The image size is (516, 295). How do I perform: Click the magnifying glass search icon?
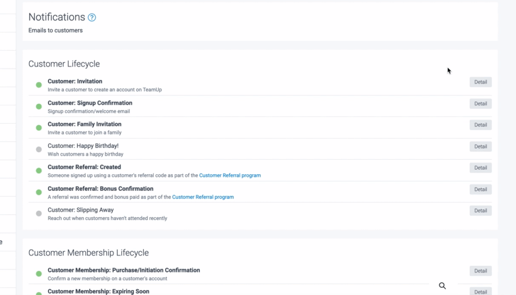pyautogui.click(x=442, y=286)
